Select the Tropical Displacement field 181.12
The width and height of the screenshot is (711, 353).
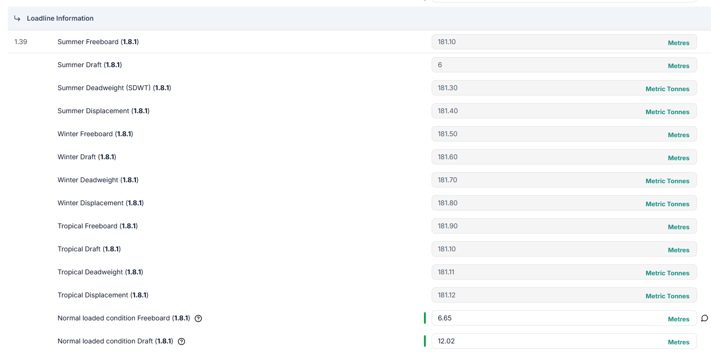tap(564, 295)
